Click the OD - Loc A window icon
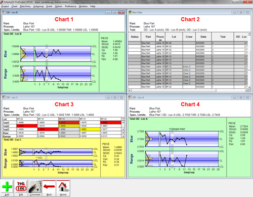This screenshot has height=197, width=253. coord(130,97)
